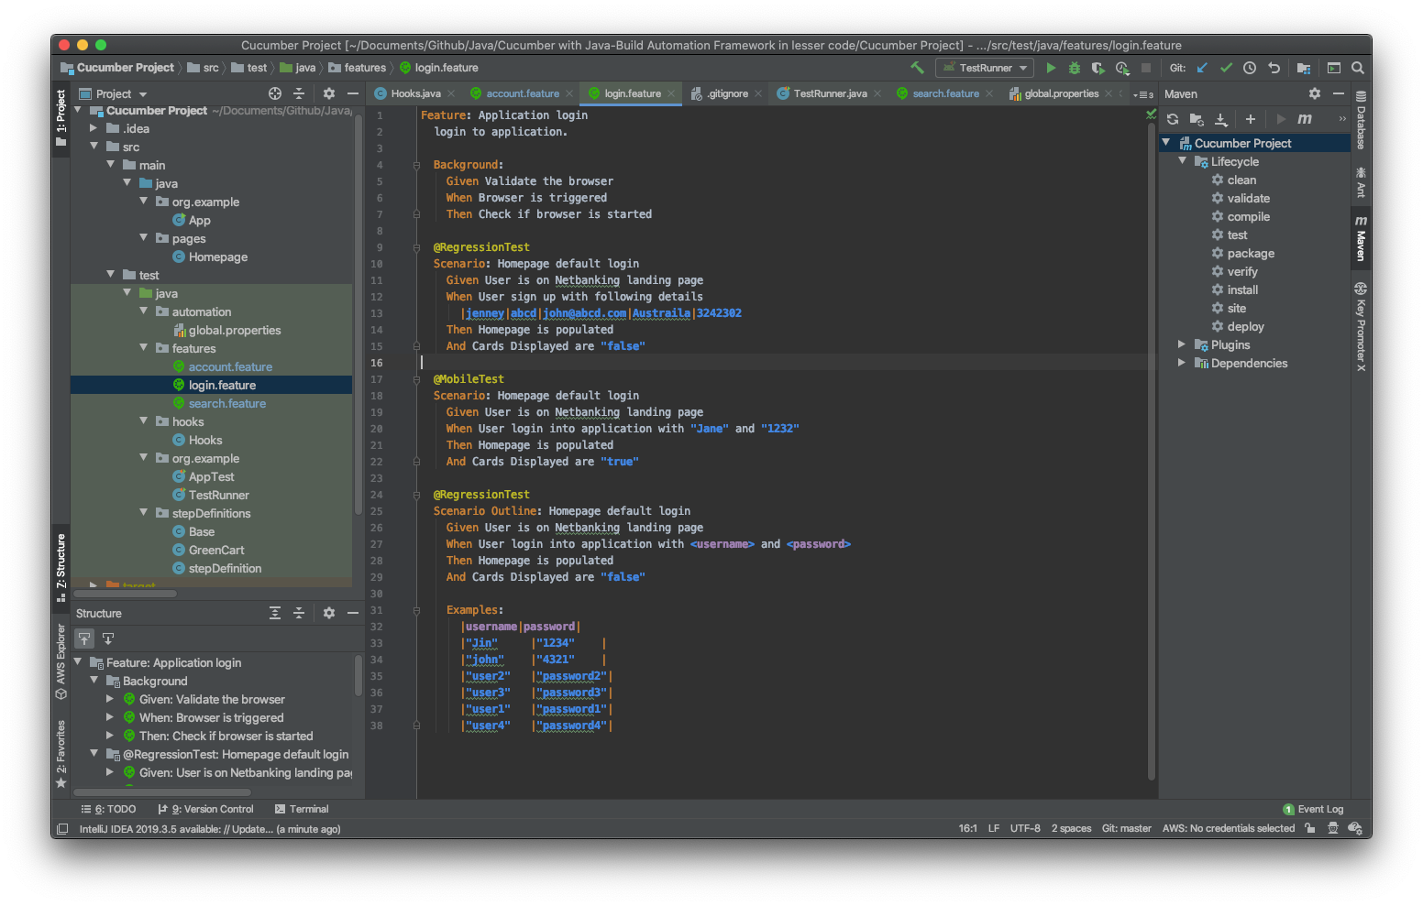Viewport: 1423px width, 906px height.
Task: Click the Git update project arrow
Action: point(1202,68)
